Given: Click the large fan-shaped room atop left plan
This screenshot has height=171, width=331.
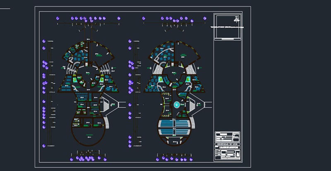Looking at the screenshot, I should pyautogui.click(x=99, y=53).
